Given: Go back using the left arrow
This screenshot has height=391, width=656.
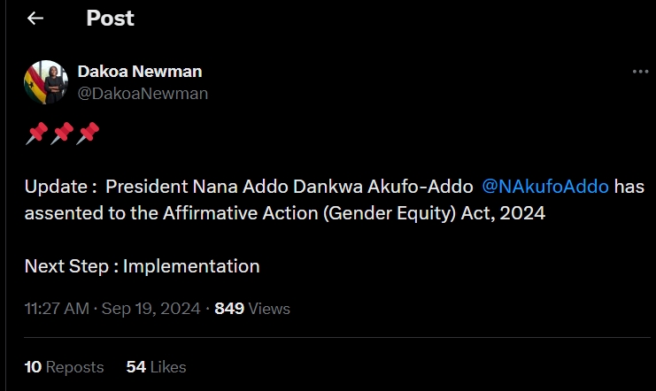Looking at the screenshot, I should (x=35, y=19).
